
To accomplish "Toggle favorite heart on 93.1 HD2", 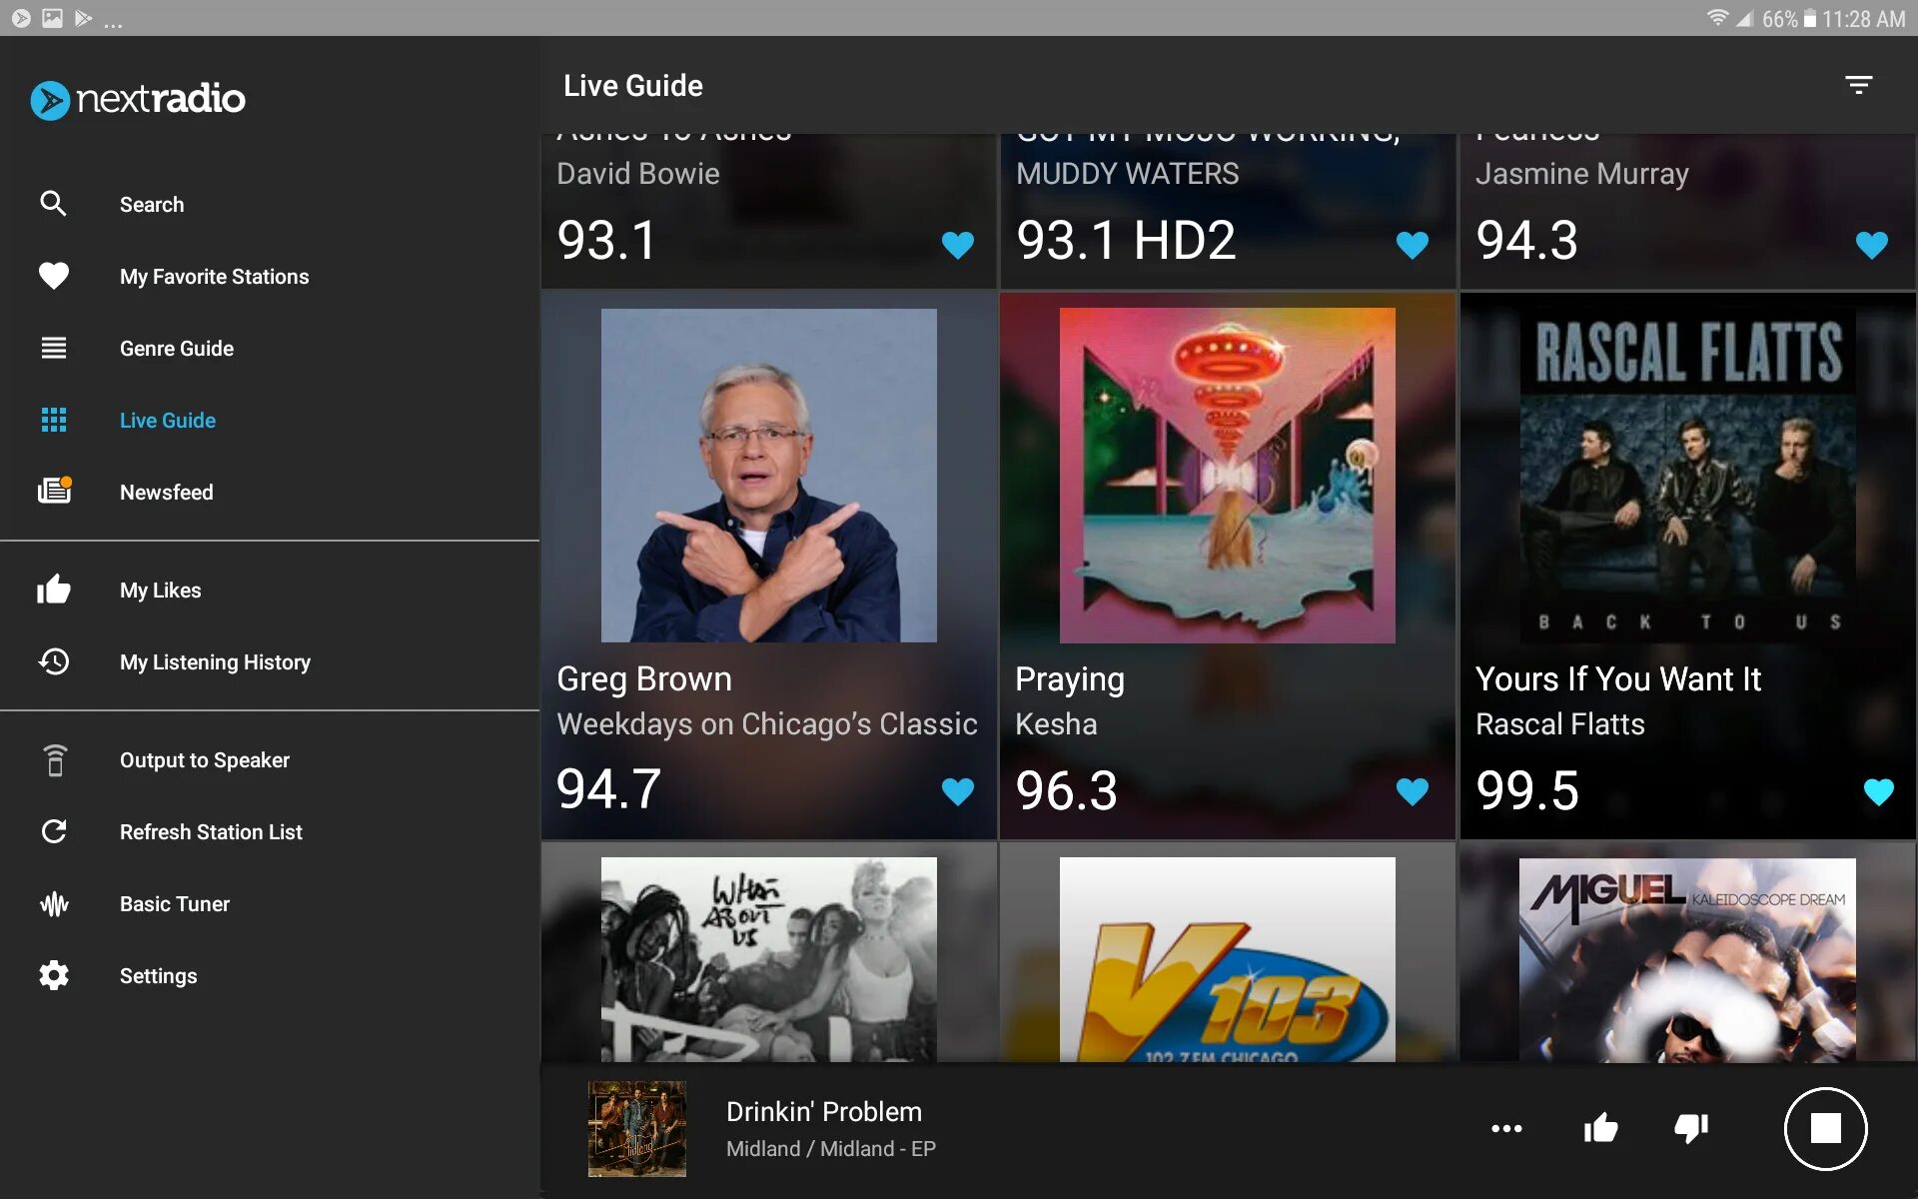I will tap(1412, 245).
